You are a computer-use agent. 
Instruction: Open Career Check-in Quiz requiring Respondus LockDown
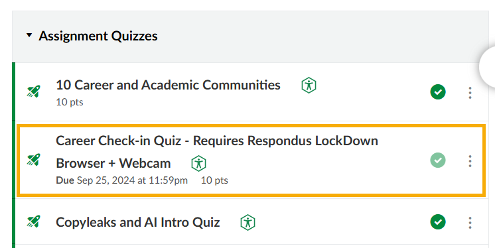(217, 152)
